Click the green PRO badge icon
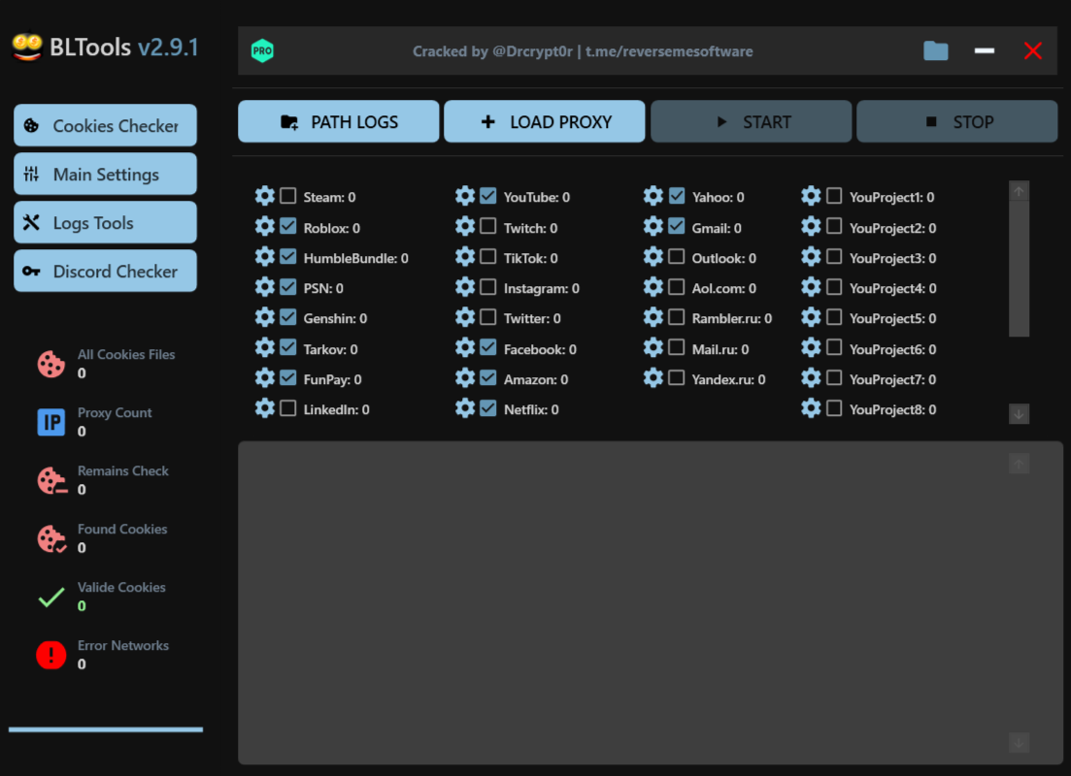The image size is (1071, 776). click(262, 51)
